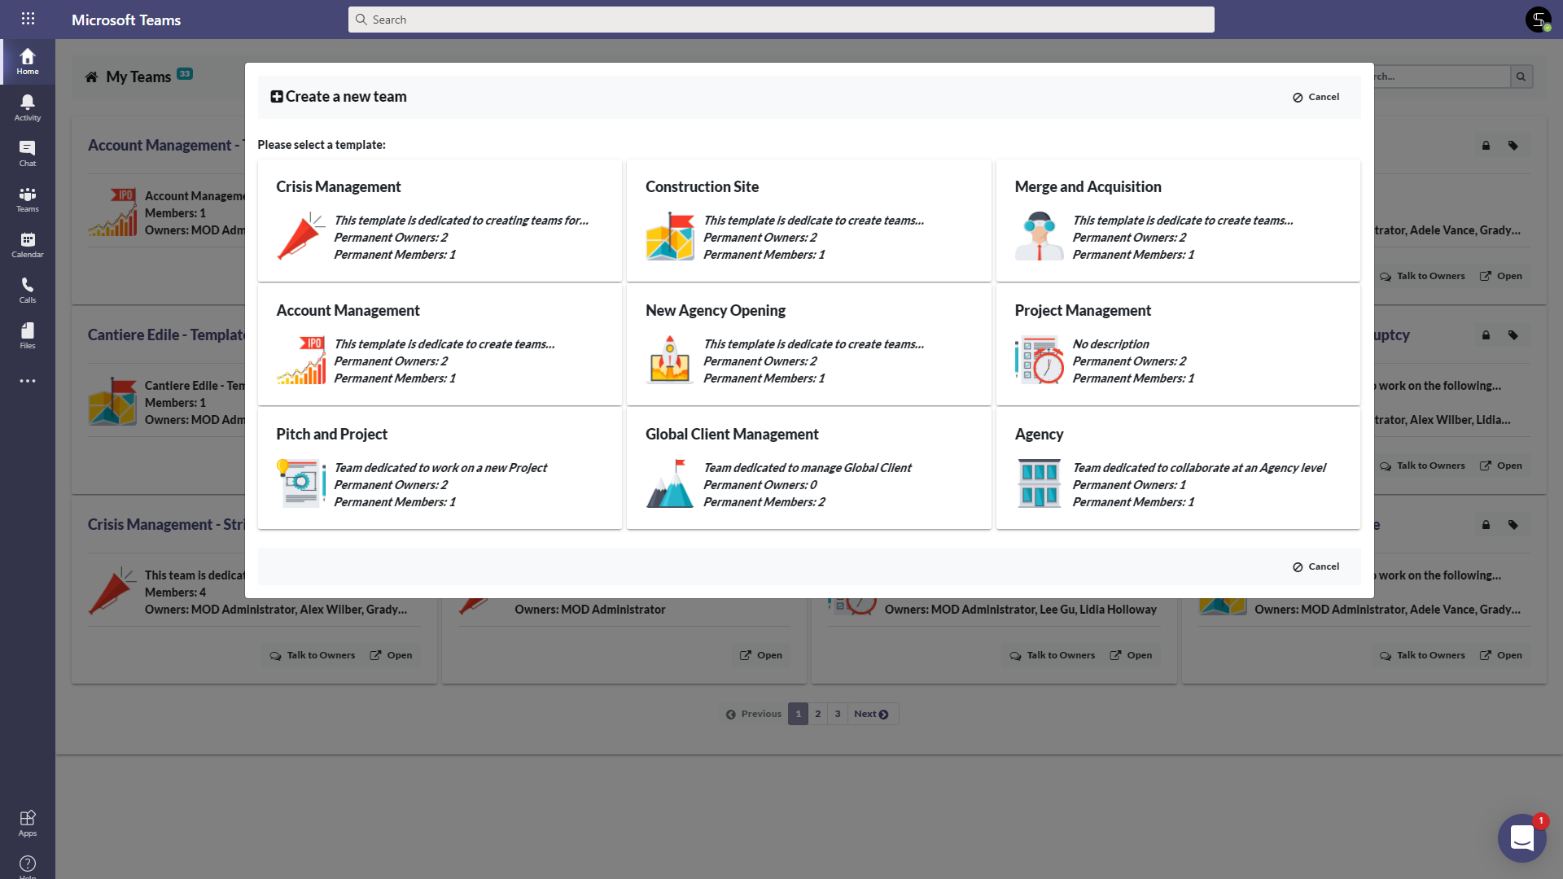Image resolution: width=1563 pixels, height=879 pixels.
Task: Click the Pitch and Project gear icon
Action: [301, 483]
